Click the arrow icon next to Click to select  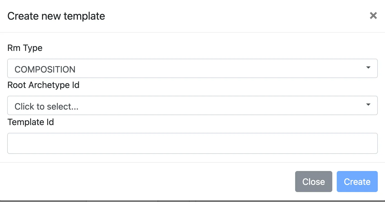coord(368,104)
